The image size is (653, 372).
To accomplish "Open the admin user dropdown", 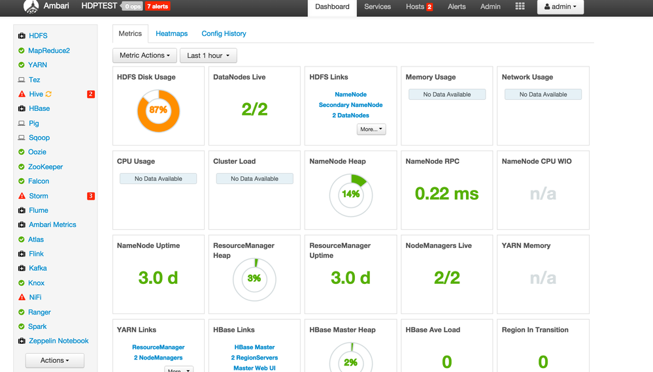I will tap(560, 7).
